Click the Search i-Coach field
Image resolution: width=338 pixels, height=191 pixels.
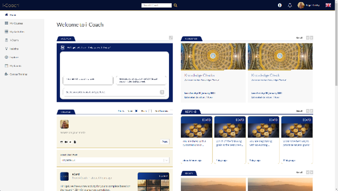pyautogui.click(x=156, y=5)
